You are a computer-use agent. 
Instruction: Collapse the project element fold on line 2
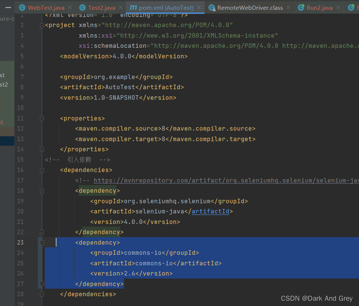coord(42,25)
